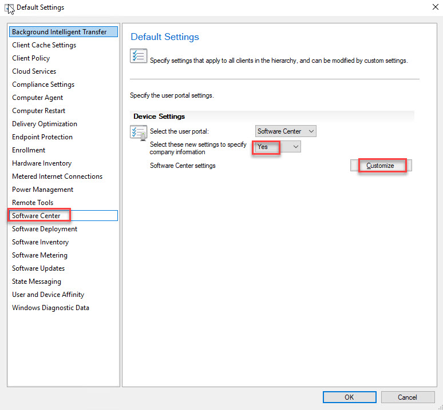
Task: Confirm settings with the OK button
Action: [x=349, y=397]
